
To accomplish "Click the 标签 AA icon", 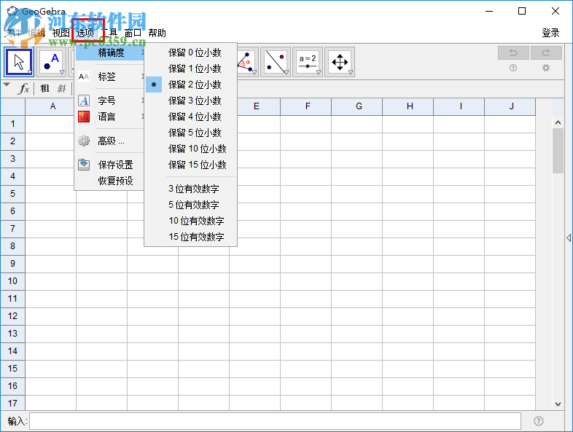I will (x=84, y=76).
